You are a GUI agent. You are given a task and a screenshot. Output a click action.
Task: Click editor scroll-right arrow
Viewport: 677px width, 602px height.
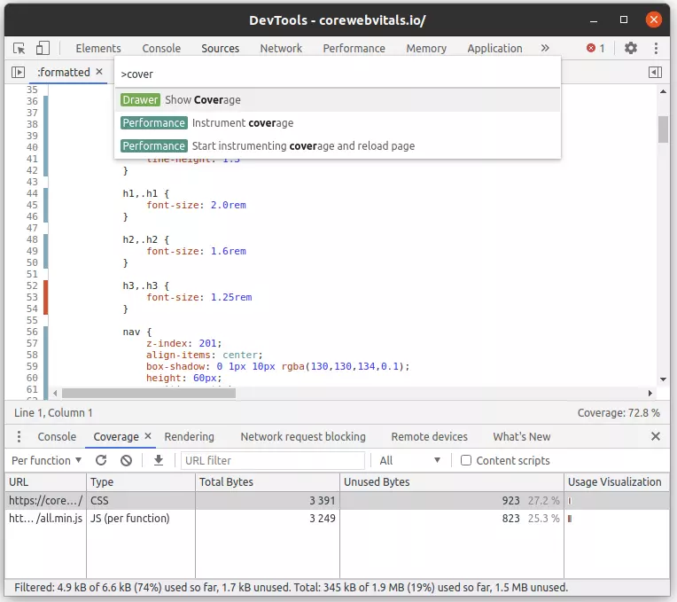pos(650,393)
